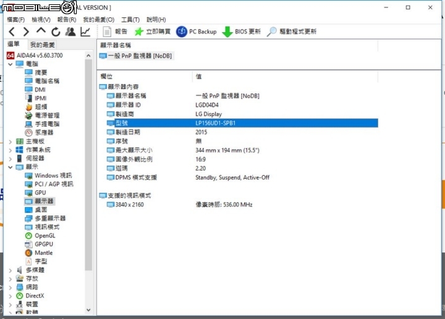Open 驅動程式更新 with the magnifier icon

292,32
